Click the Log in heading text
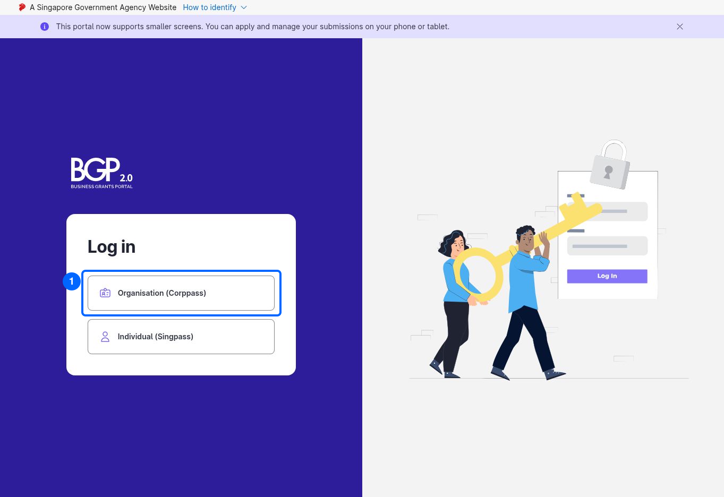Viewport: 724px width, 497px height. point(112,247)
